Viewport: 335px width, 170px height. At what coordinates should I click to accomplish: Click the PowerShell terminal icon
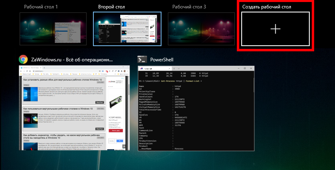pos(142,59)
